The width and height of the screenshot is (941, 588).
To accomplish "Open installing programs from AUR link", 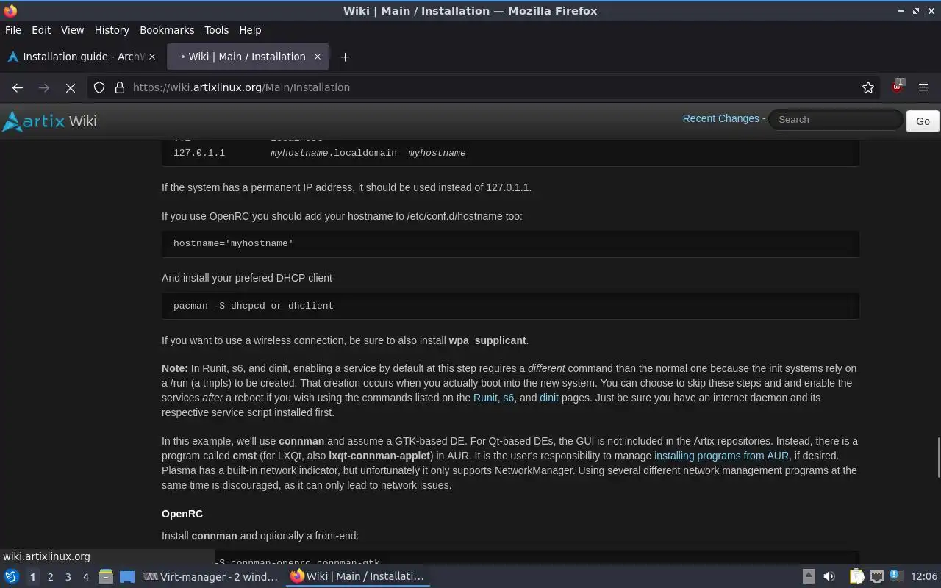I will point(721,456).
